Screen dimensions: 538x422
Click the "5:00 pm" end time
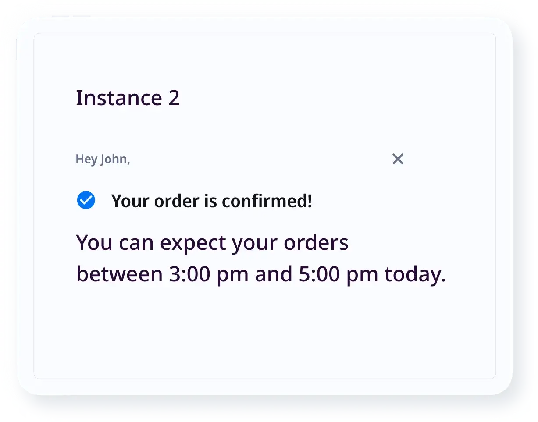coord(338,275)
